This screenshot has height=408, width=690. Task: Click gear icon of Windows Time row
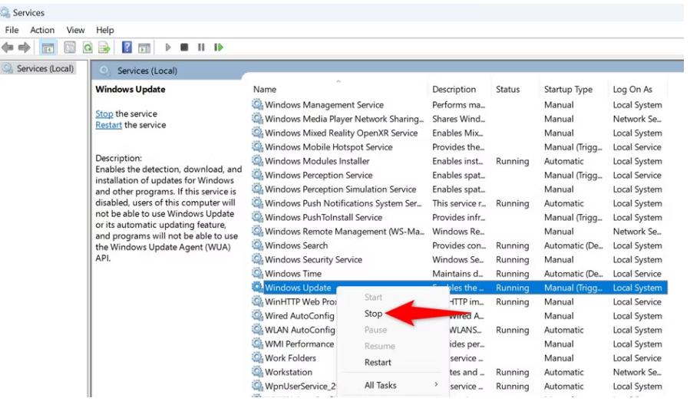point(257,274)
